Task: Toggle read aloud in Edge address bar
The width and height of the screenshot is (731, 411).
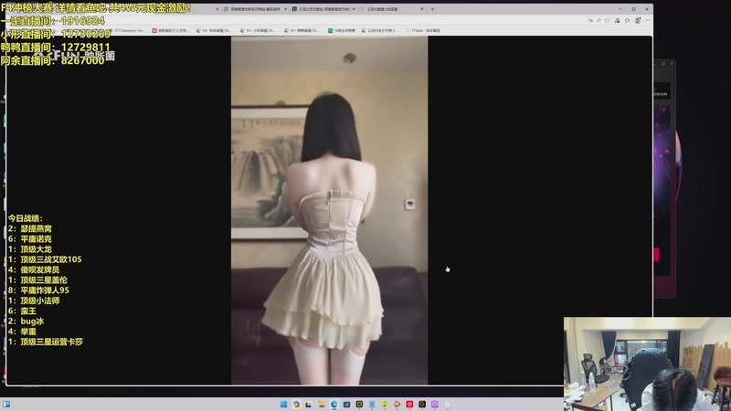Action: [599, 20]
